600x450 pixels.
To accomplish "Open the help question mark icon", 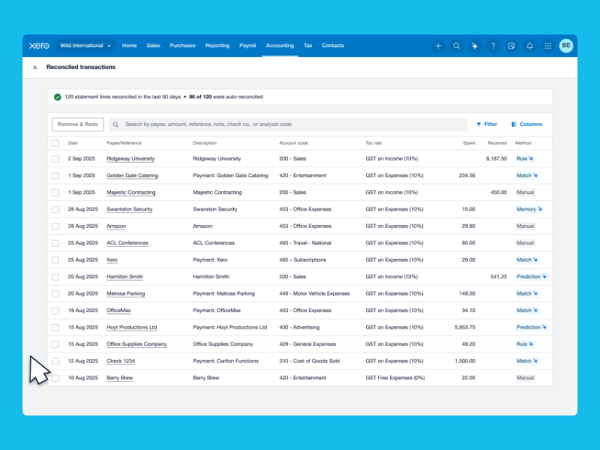I will click(x=493, y=46).
